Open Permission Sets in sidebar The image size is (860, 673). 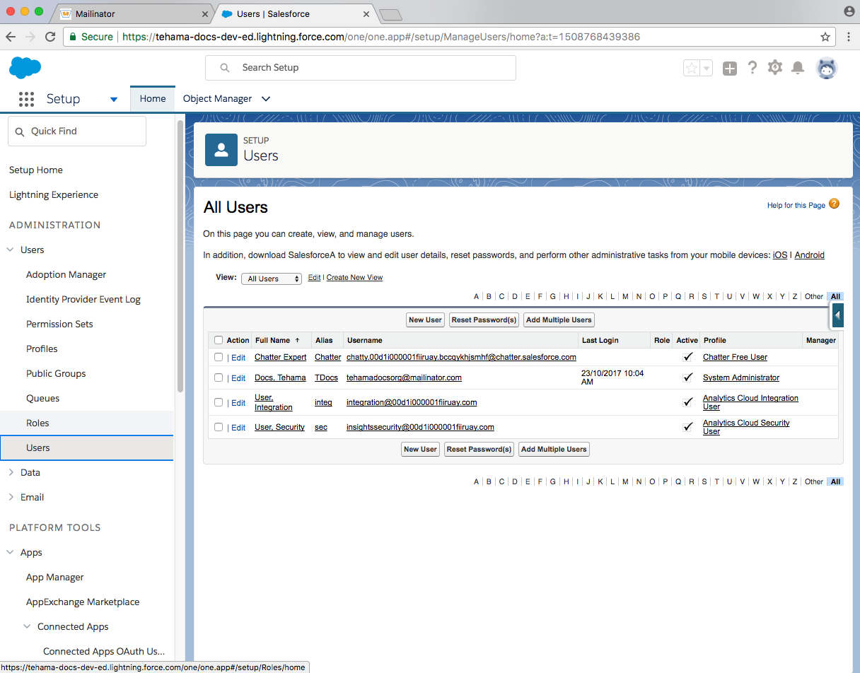59,324
